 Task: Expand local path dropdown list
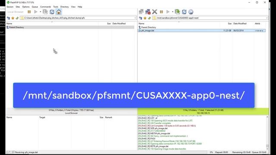[x=135, y=18]
